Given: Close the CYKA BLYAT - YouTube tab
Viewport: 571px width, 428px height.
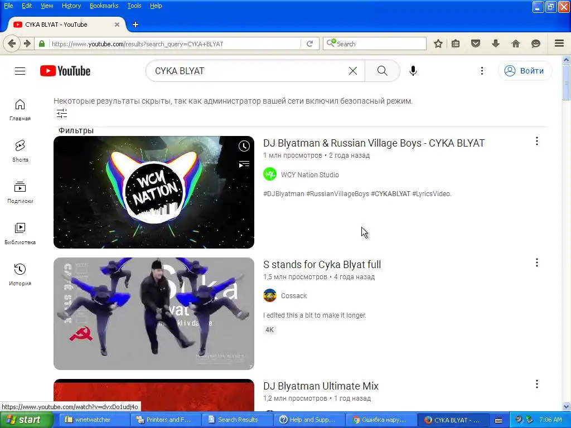Looking at the screenshot, I should coord(117,25).
